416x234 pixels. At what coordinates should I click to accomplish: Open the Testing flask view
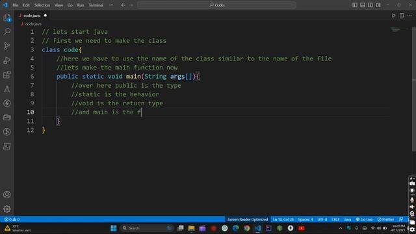[7, 89]
